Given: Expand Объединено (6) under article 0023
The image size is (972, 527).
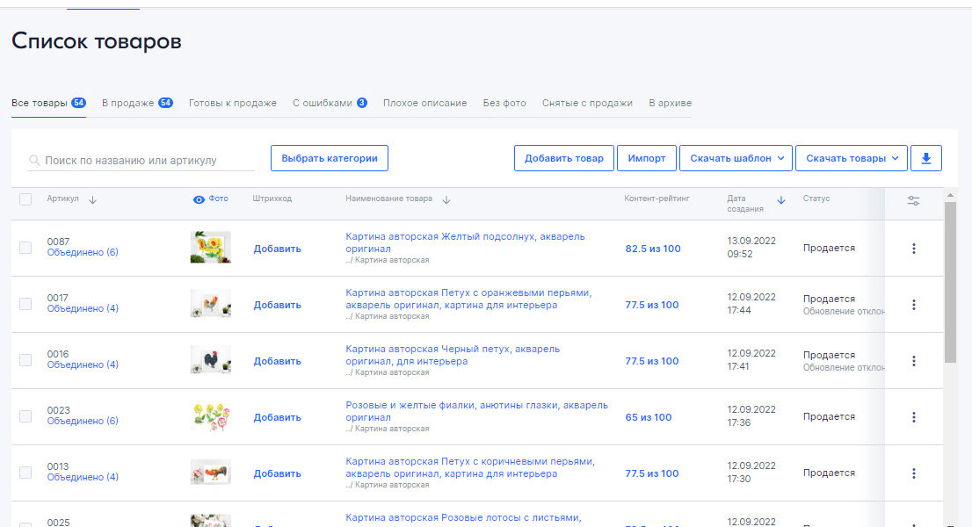Looking at the screenshot, I should click(83, 421).
